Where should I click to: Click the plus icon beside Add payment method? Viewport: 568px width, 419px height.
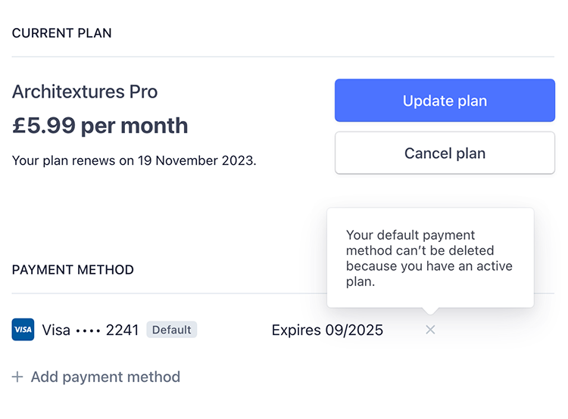pos(18,377)
